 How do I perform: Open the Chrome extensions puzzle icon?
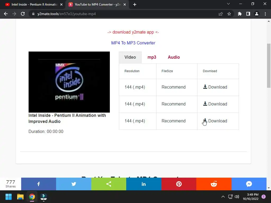pos(240,14)
